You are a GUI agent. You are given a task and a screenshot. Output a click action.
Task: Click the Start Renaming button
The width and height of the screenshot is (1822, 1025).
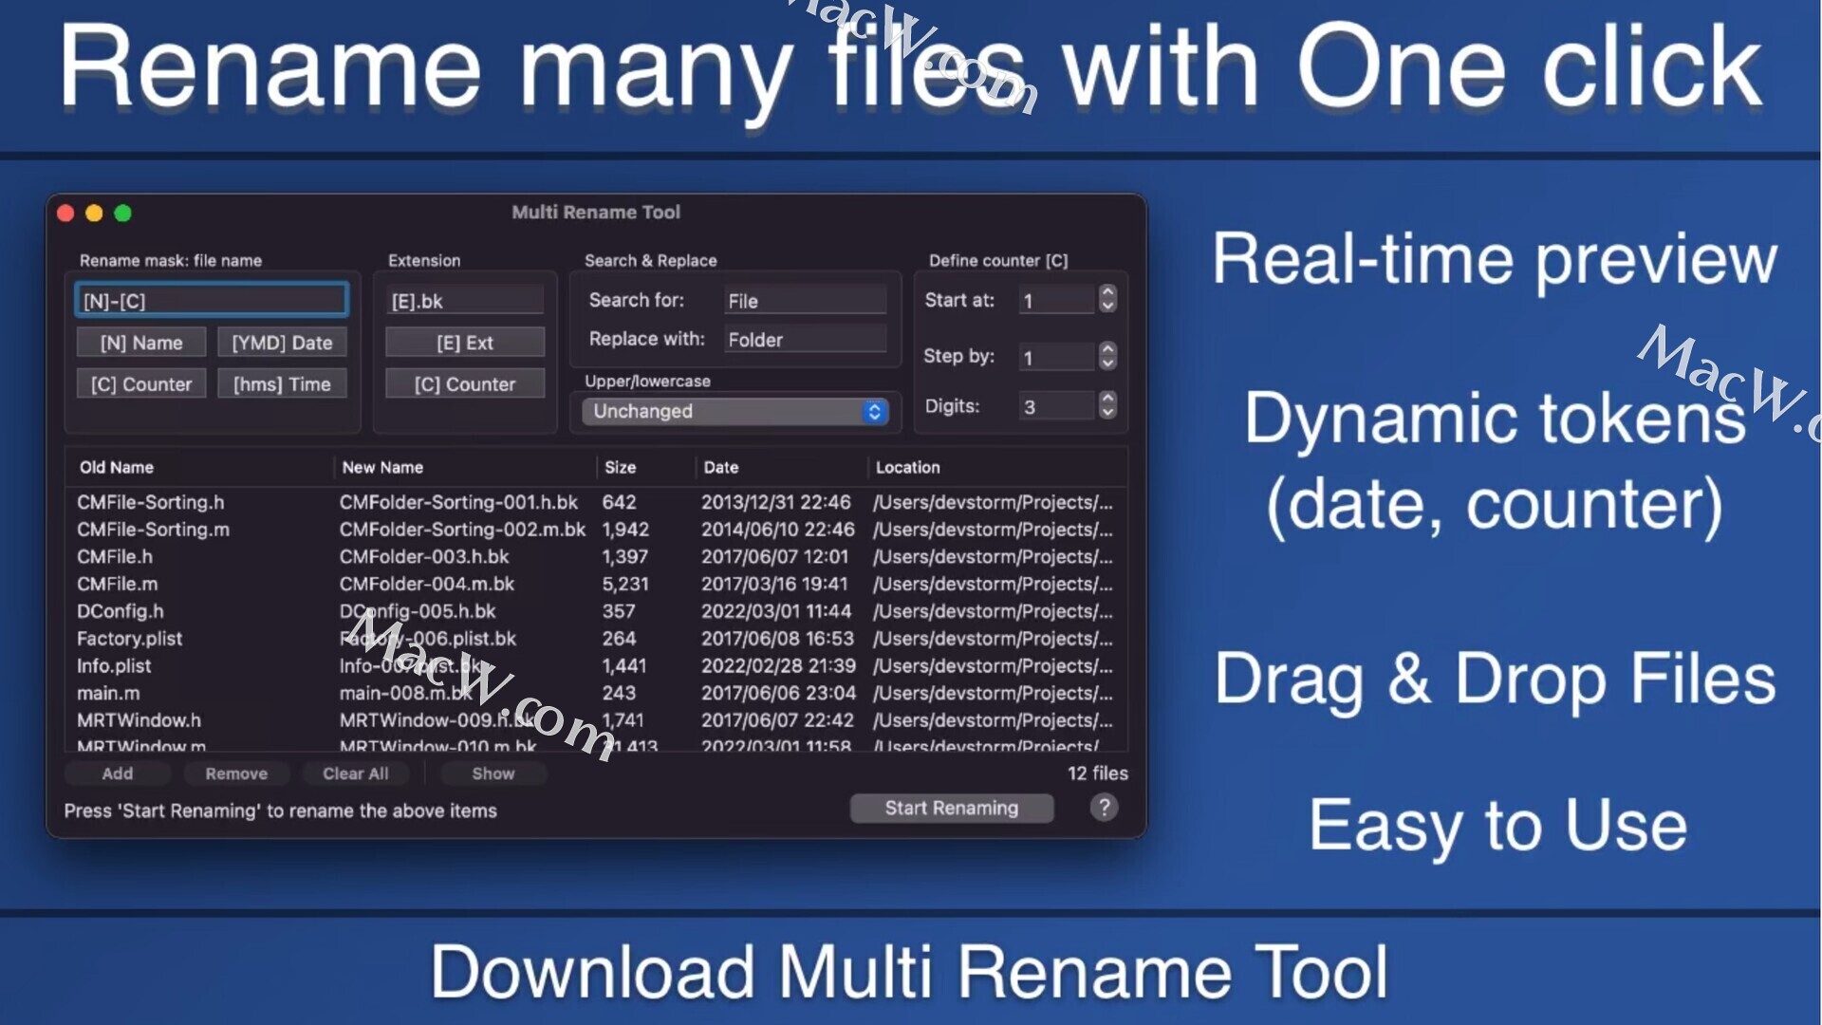[952, 808]
